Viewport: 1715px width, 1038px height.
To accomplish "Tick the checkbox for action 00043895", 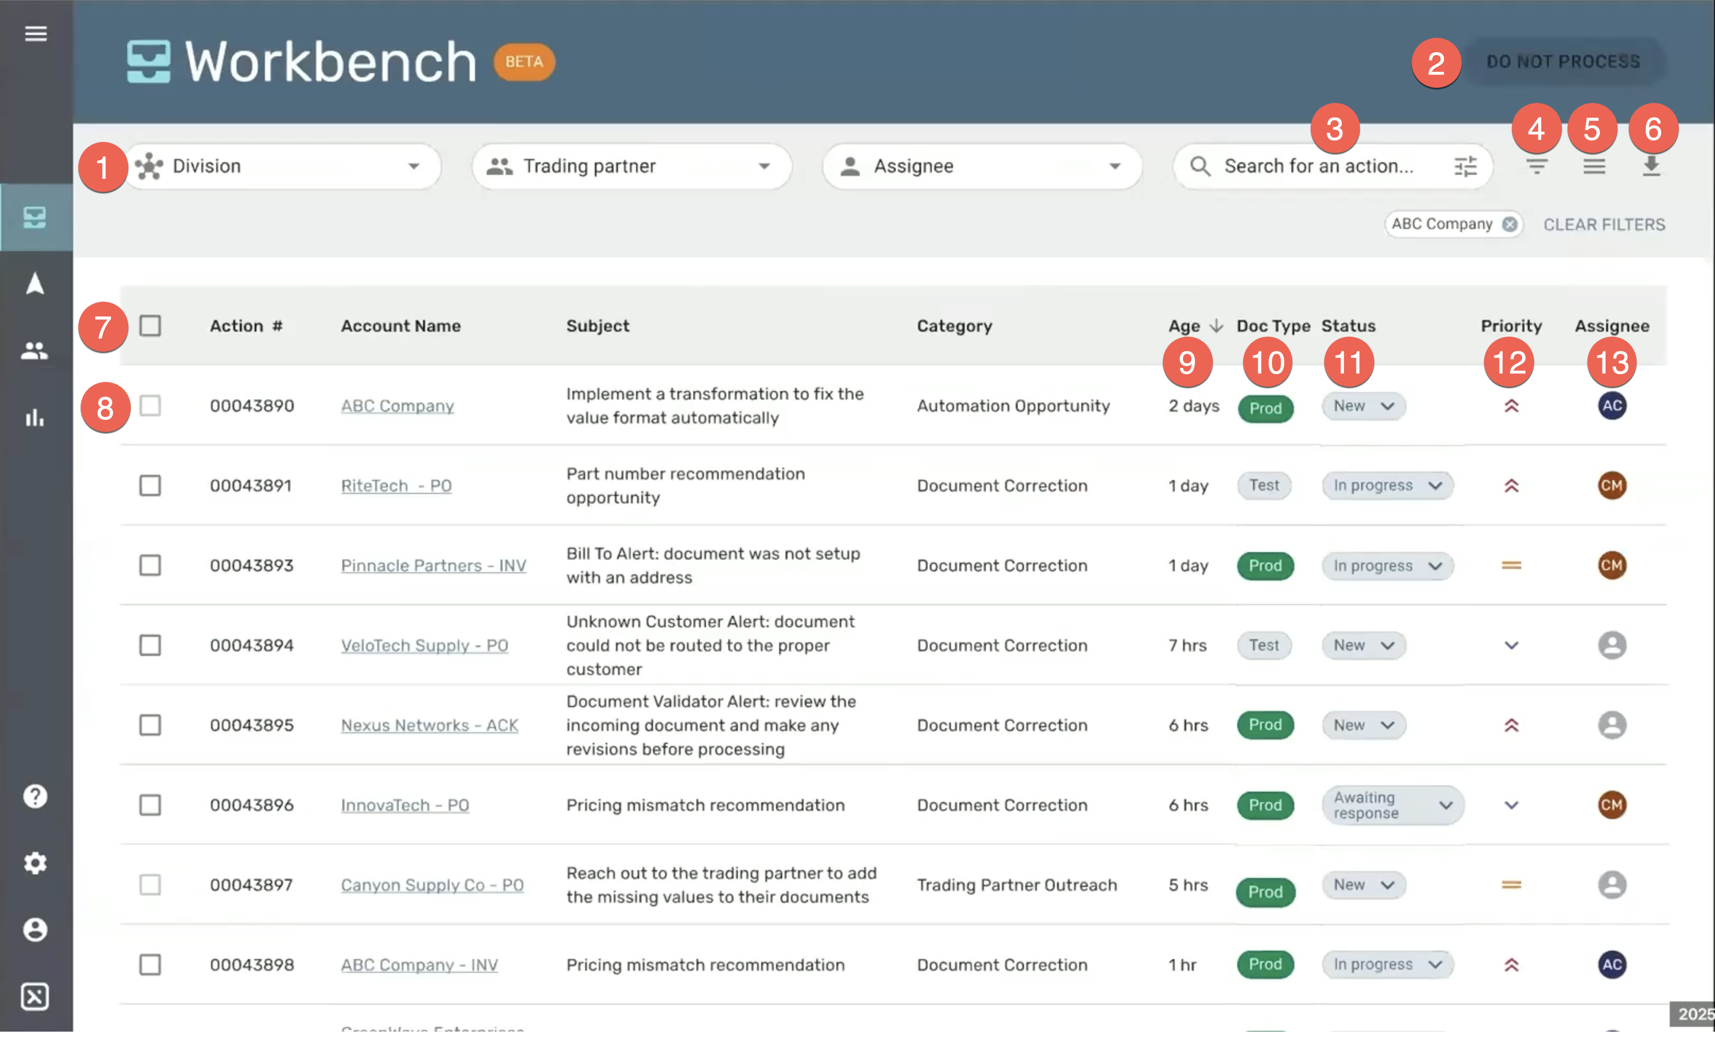I will point(150,725).
